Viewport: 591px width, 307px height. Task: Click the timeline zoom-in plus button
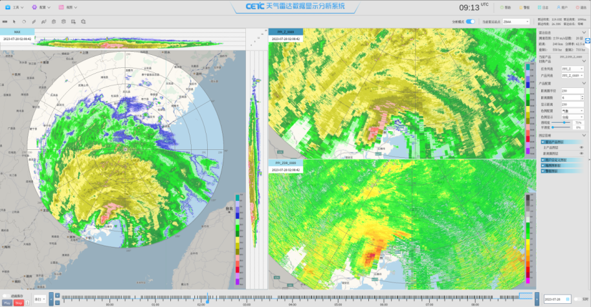click(58, 295)
